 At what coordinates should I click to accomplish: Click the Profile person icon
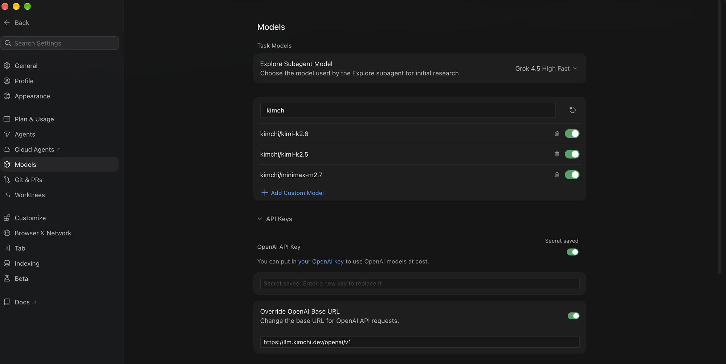(7, 81)
